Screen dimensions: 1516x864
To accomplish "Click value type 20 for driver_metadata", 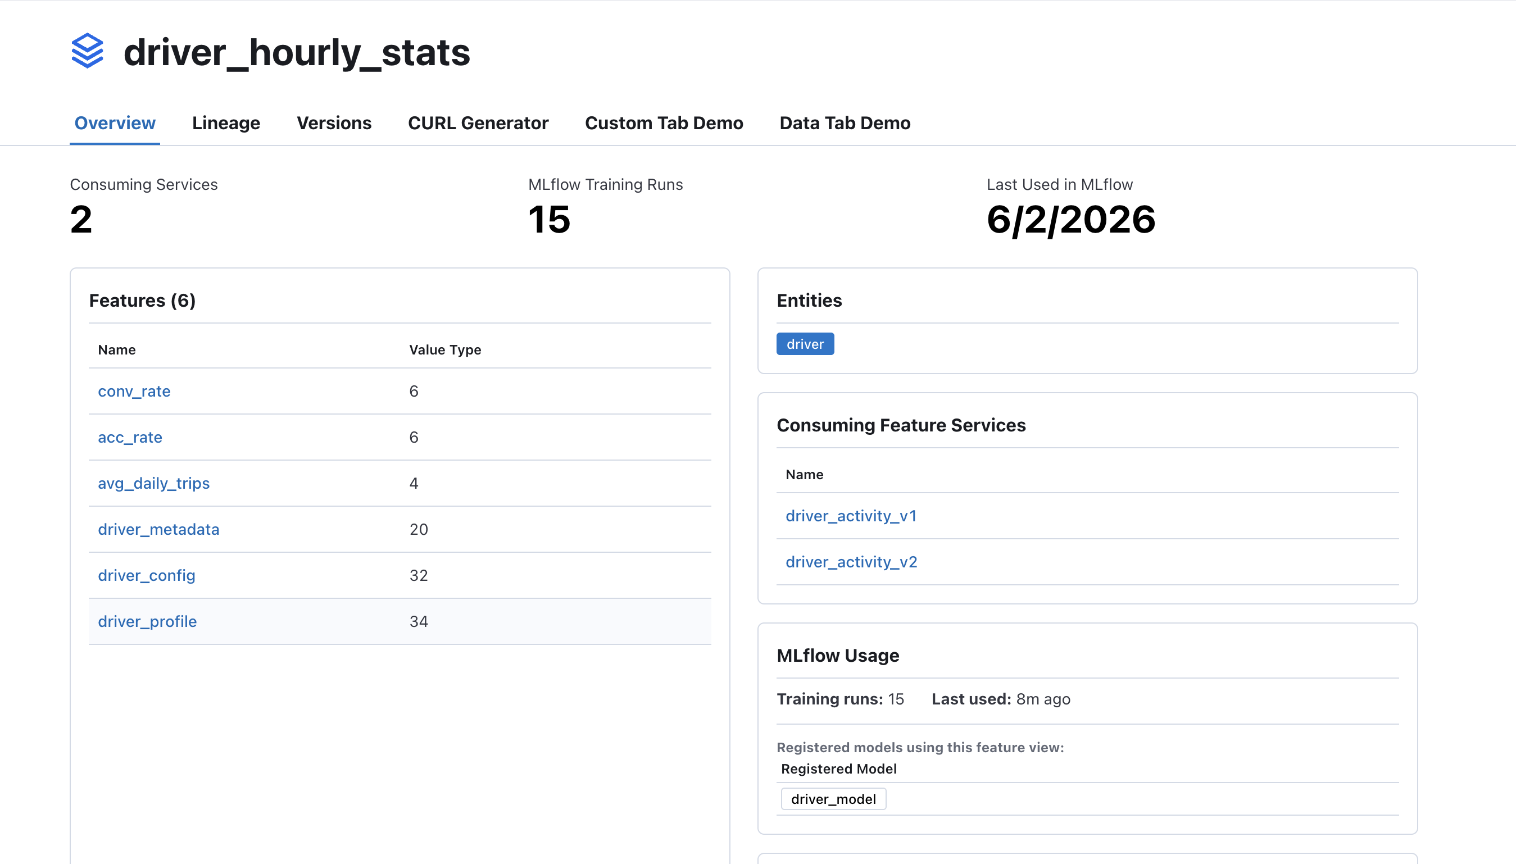I will (x=418, y=529).
